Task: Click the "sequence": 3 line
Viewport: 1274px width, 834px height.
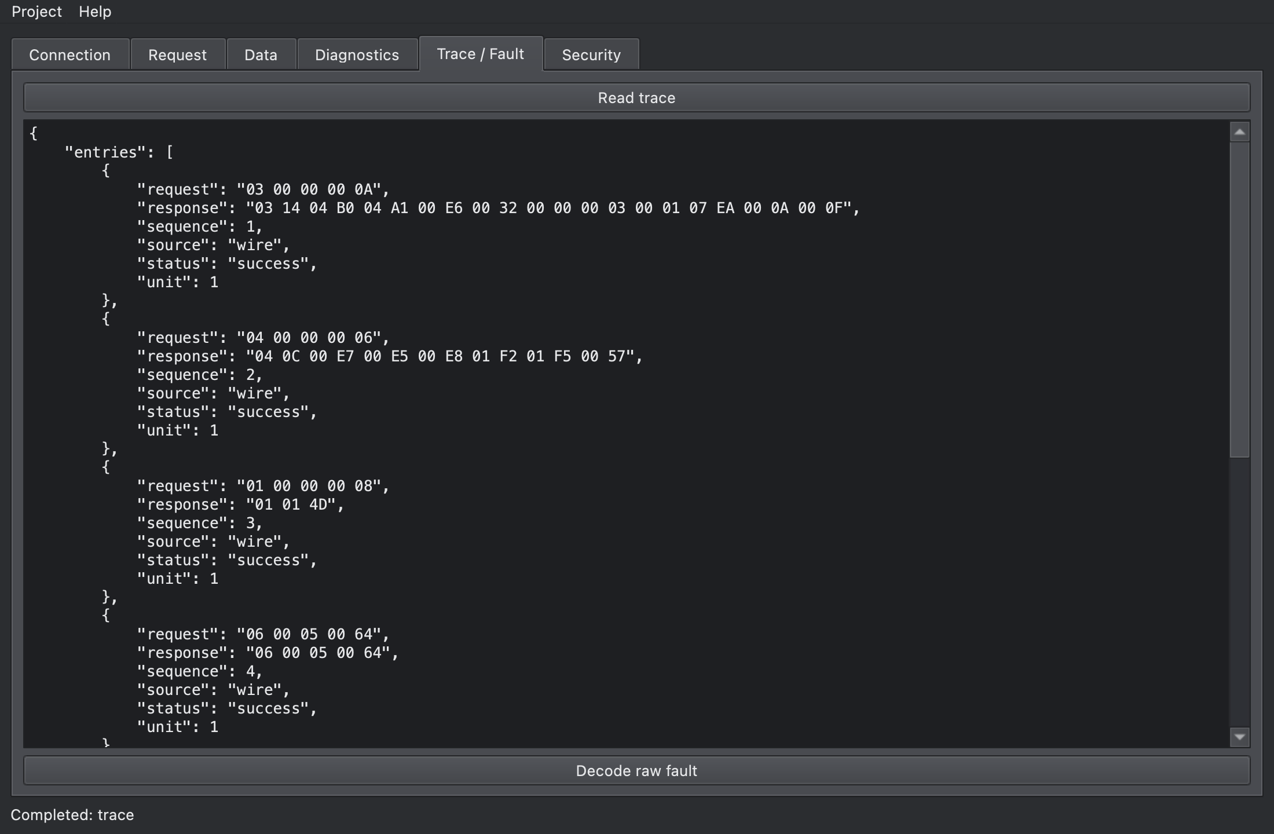Action: coord(200,523)
